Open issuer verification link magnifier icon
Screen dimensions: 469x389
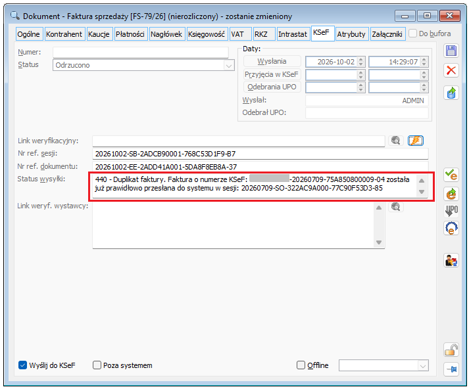tap(396, 207)
